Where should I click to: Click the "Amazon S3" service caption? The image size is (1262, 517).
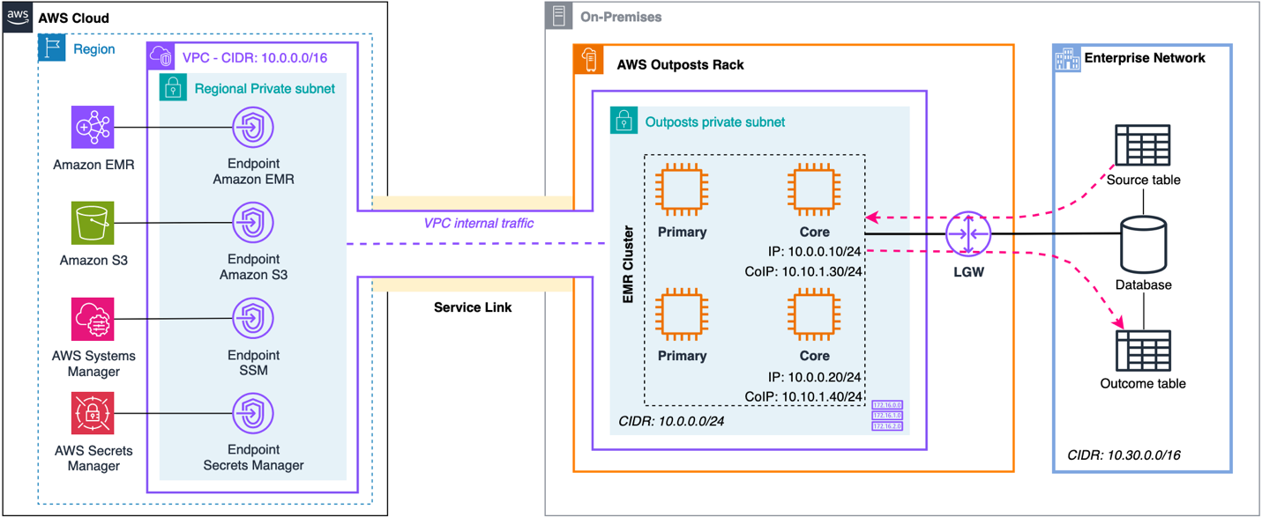[x=93, y=261]
